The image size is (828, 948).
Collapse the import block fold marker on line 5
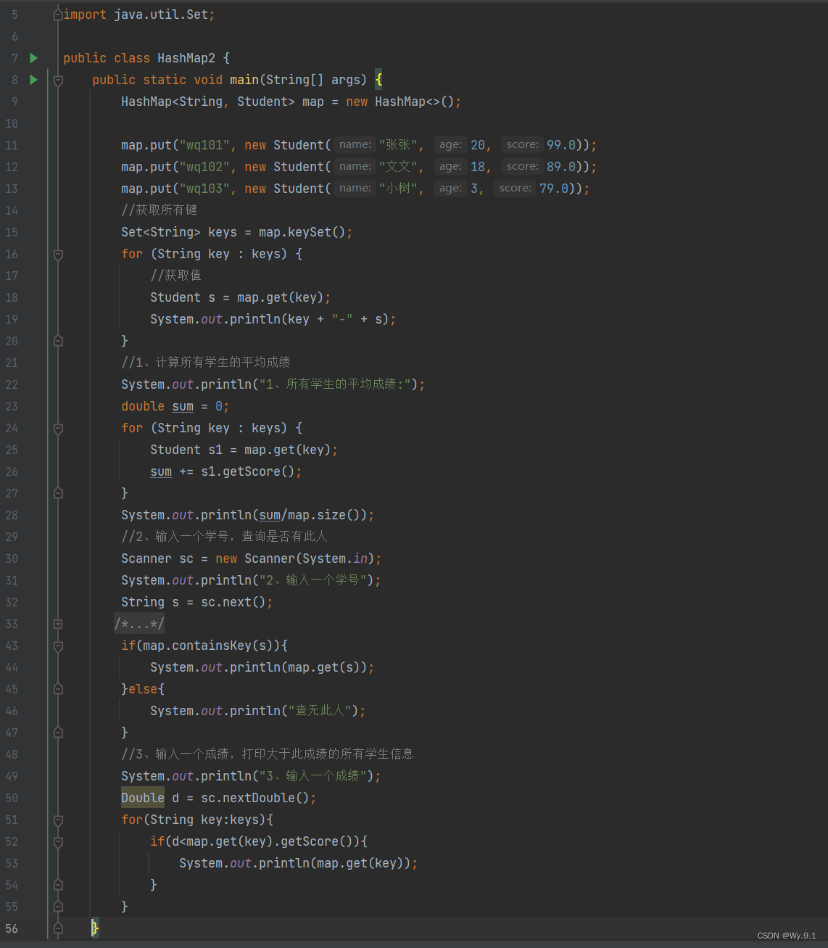[58, 15]
